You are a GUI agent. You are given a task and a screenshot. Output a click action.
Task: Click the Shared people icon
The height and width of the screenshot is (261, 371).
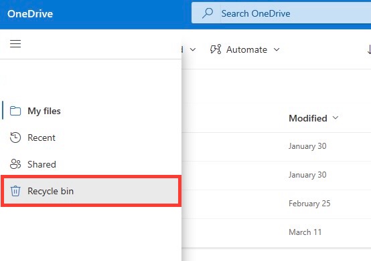[15, 164]
